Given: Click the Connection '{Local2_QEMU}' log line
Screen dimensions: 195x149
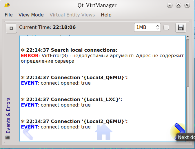Looking at the screenshot, I should point(74,121).
